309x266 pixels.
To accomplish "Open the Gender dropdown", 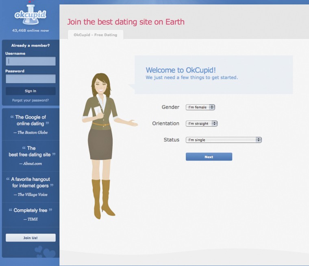I will point(200,107).
